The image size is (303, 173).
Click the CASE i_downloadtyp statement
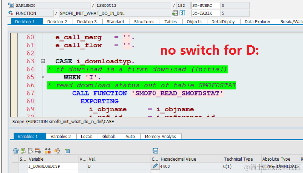pyautogui.click(x=95, y=61)
